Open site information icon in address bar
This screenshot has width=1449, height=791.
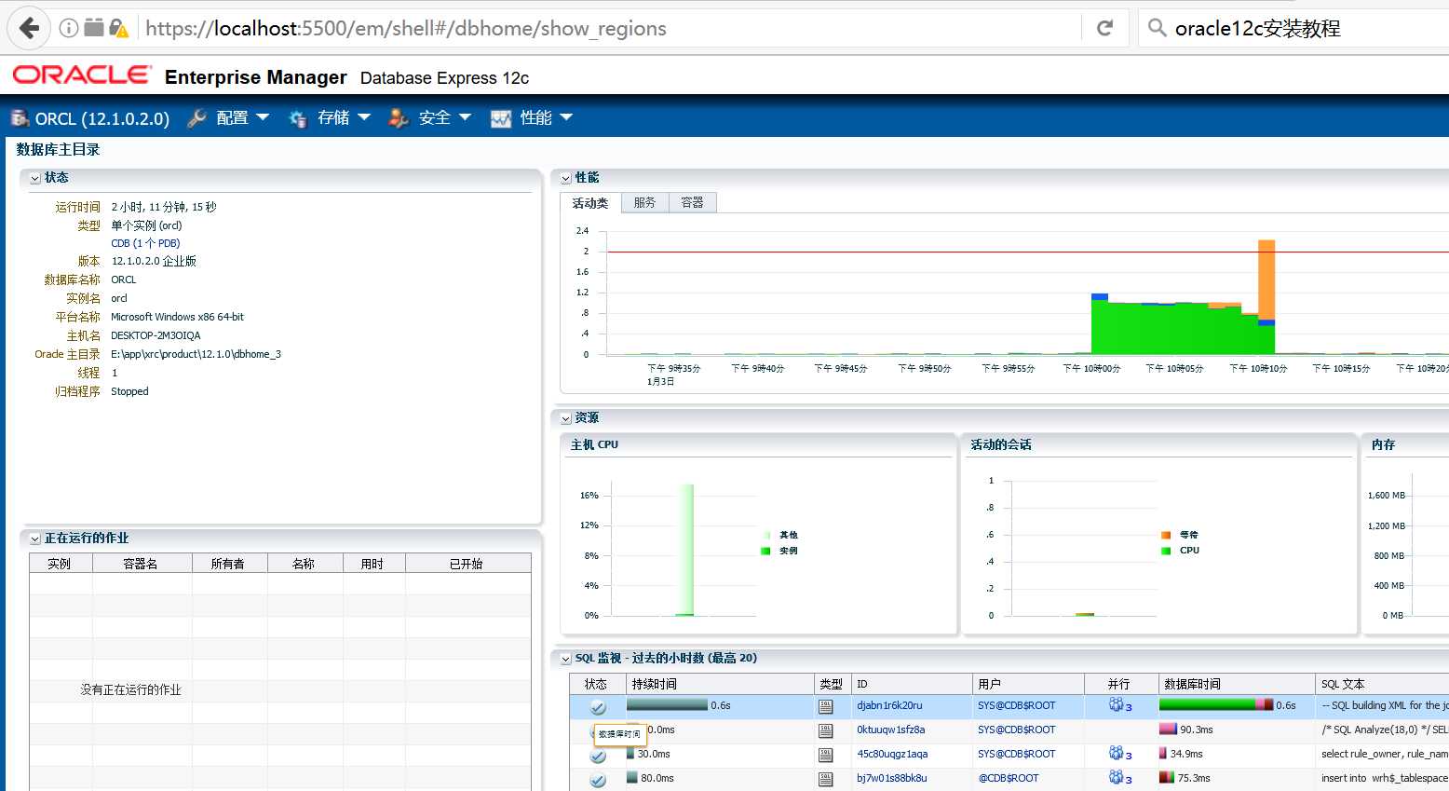point(69,28)
